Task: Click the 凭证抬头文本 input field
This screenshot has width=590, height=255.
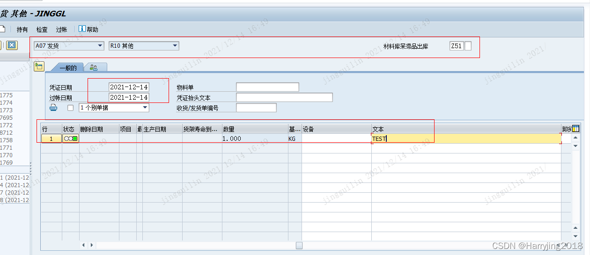Action: (284, 97)
